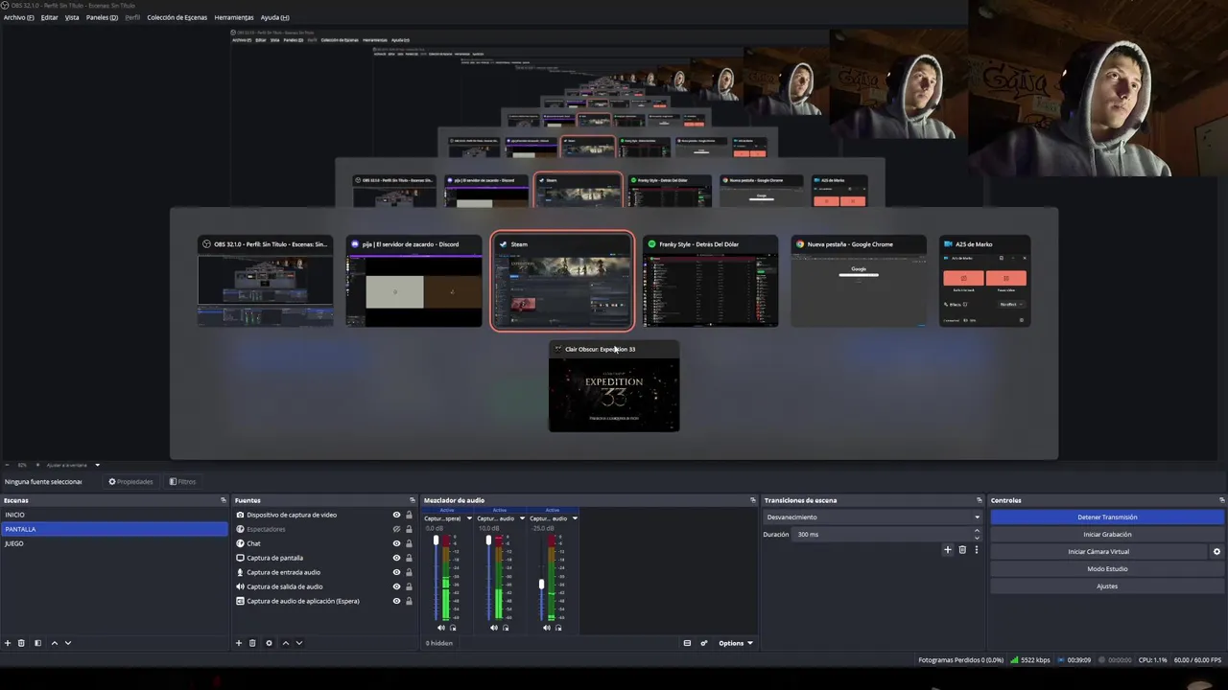Viewport: 1228px width, 690px height.
Task: Click the monitor icon of Captura de pantalla source
Action: click(240, 558)
